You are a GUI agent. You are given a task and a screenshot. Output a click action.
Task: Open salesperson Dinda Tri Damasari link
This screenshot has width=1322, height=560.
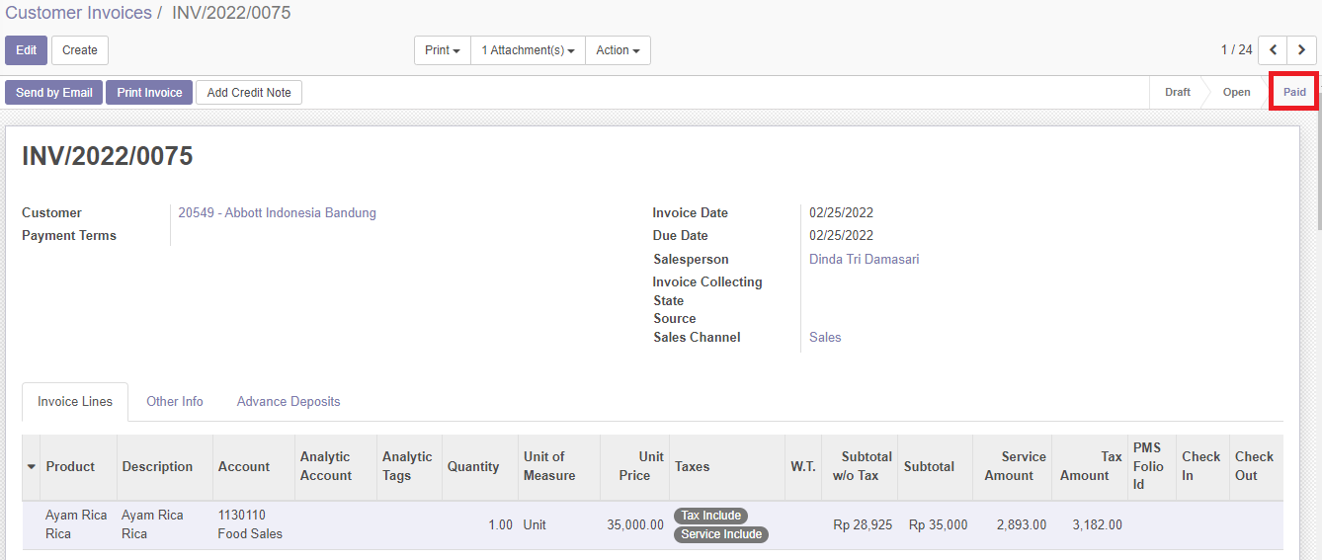click(x=864, y=259)
